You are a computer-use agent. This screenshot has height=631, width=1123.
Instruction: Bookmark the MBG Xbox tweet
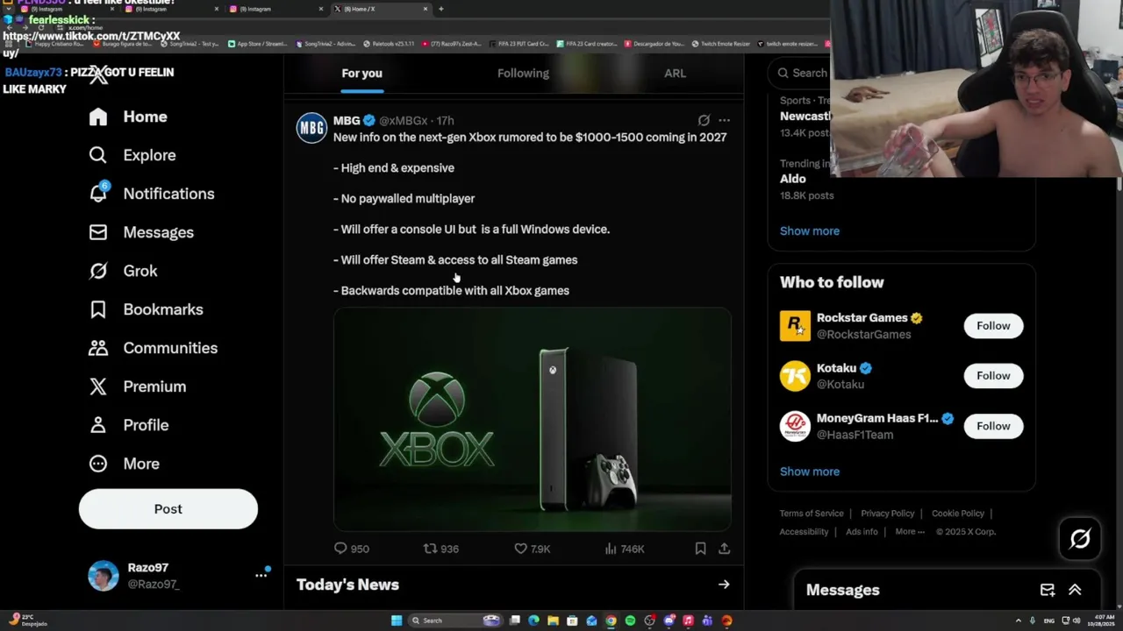pyautogui.click(x=700, y=549)
